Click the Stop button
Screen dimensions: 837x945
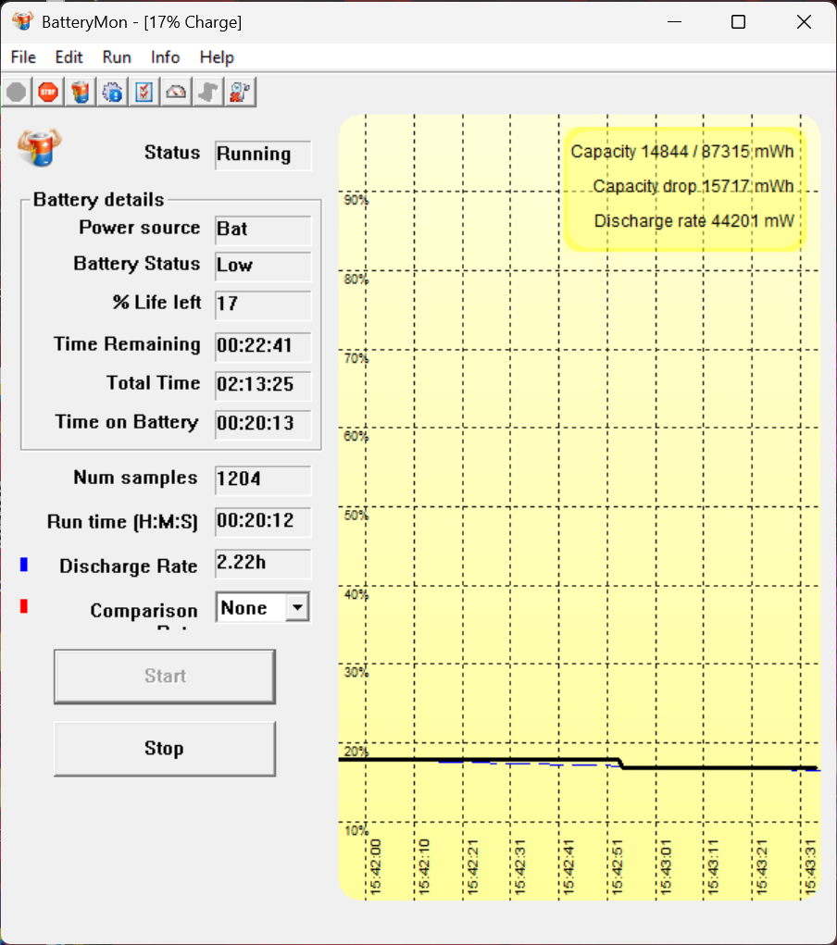[165, 749]
